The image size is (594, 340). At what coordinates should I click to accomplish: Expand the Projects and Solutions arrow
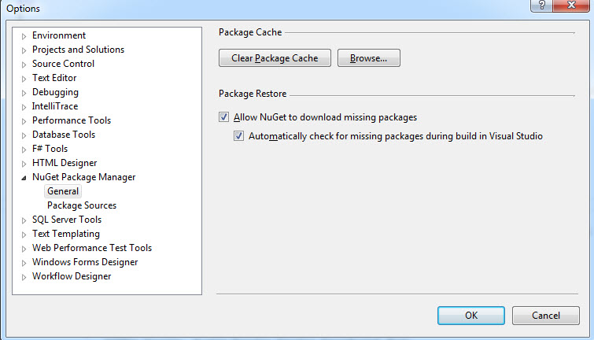[x=24, y=50]
